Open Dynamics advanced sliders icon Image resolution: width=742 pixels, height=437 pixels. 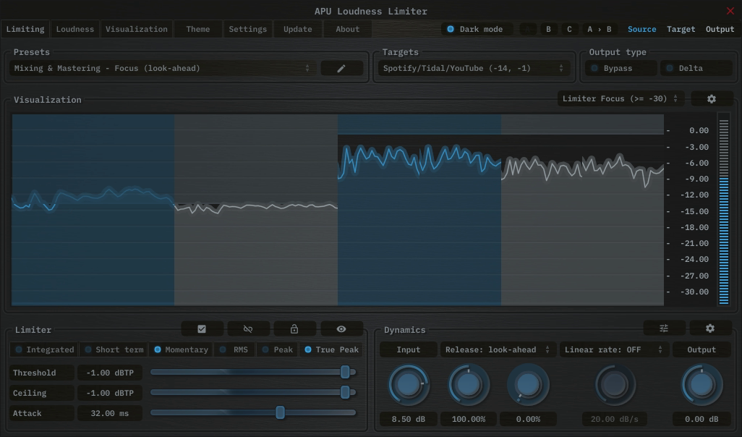click(x=664, y=328)
